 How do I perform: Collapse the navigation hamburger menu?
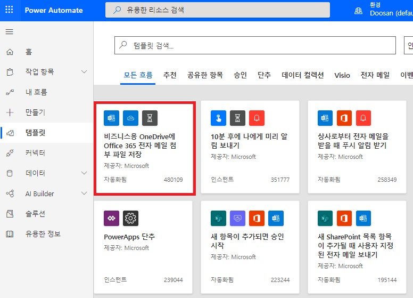click(10, 31)
